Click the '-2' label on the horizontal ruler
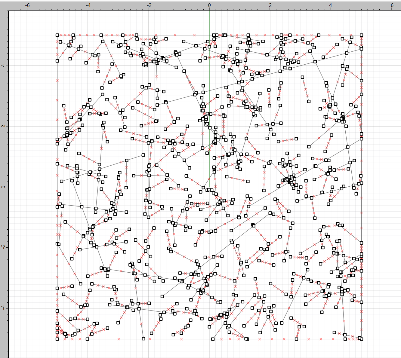This screenshot has width=401, height=358. pos(149,5)
